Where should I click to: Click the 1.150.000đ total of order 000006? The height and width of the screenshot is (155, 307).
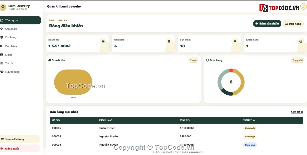pyautogui.click(x=187, y=128)
